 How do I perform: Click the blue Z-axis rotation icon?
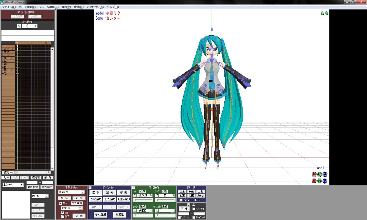(x=325, y=174)
